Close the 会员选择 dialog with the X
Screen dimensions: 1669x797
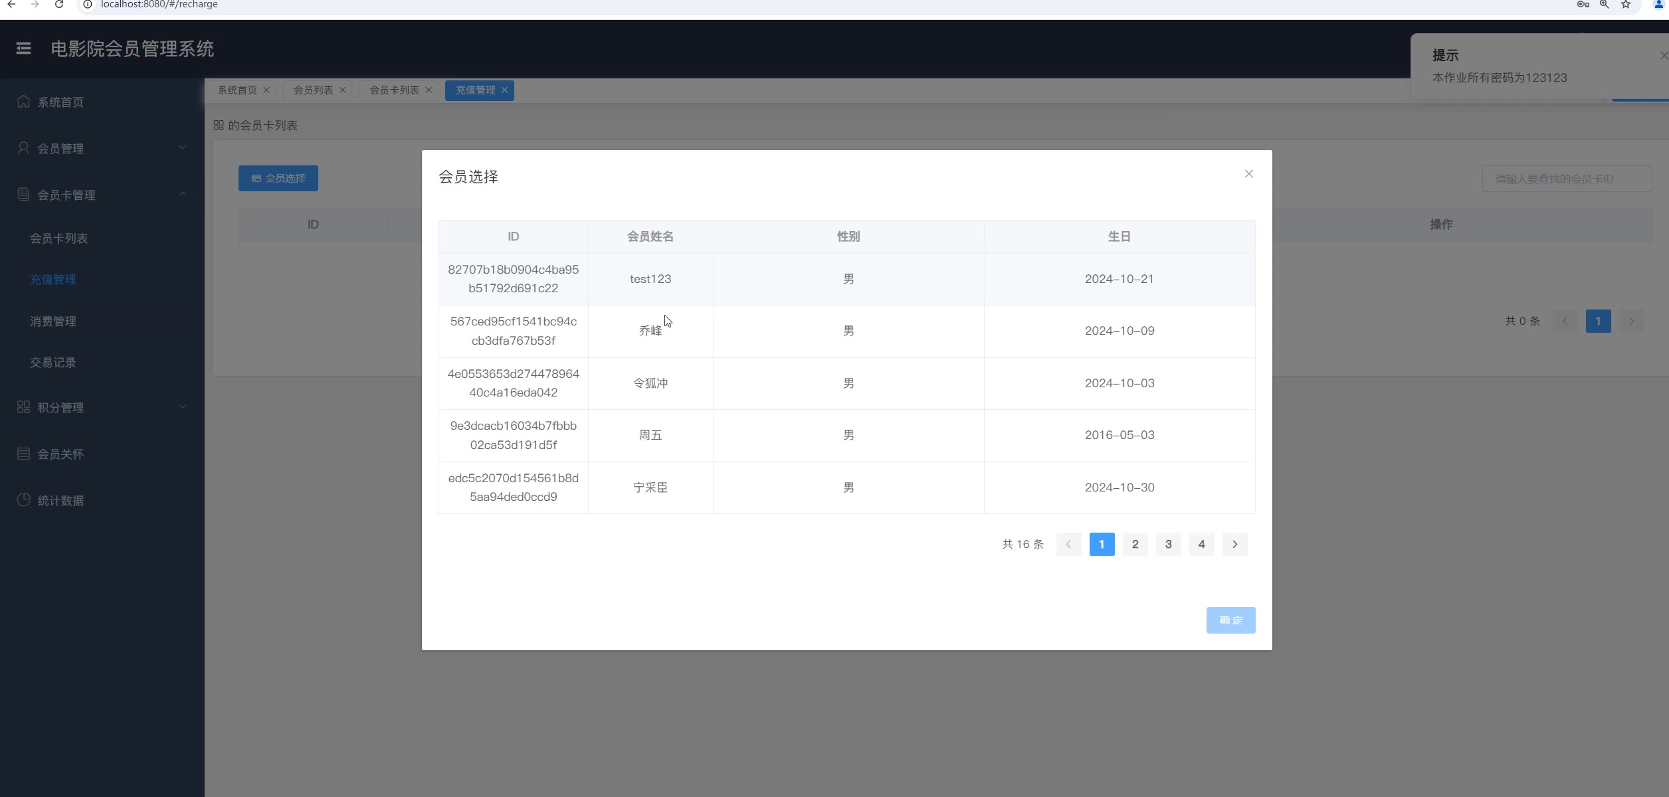click(x=1248, y=174)
